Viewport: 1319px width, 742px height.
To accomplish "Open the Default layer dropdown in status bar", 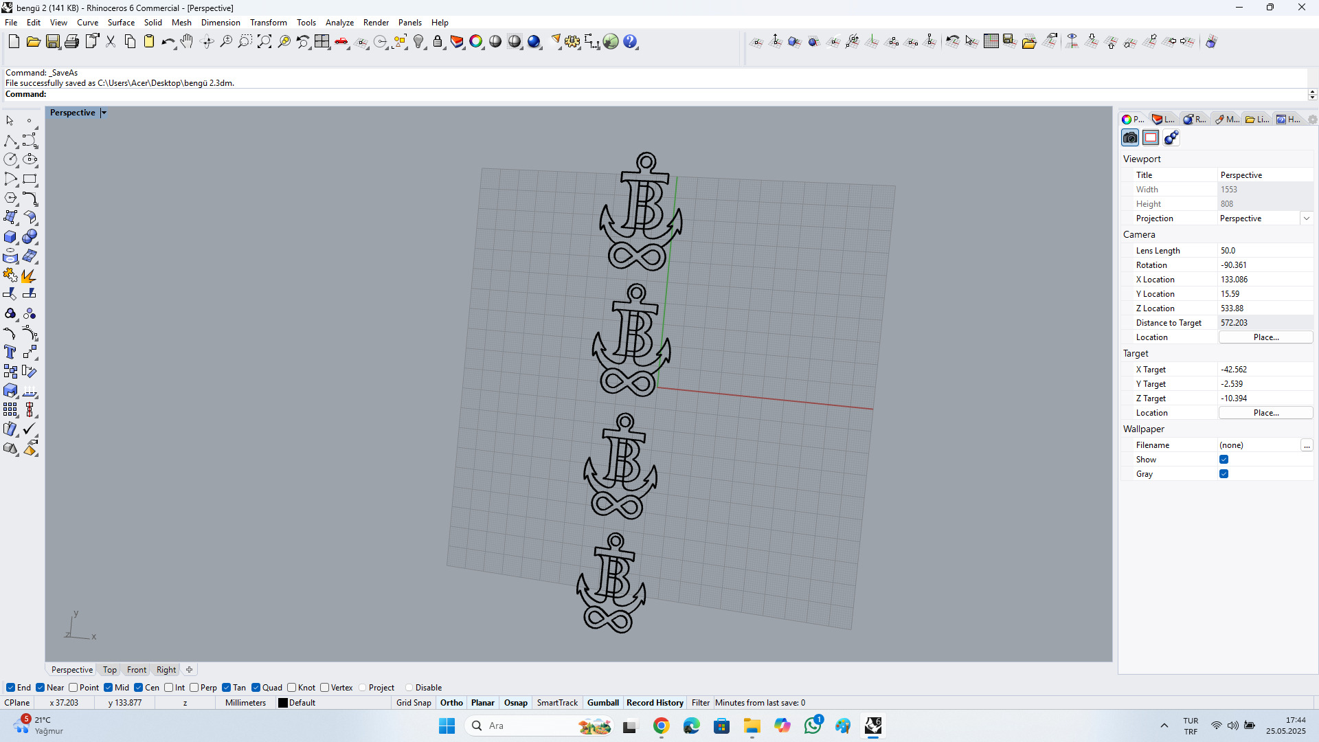I will pos(297,703).
